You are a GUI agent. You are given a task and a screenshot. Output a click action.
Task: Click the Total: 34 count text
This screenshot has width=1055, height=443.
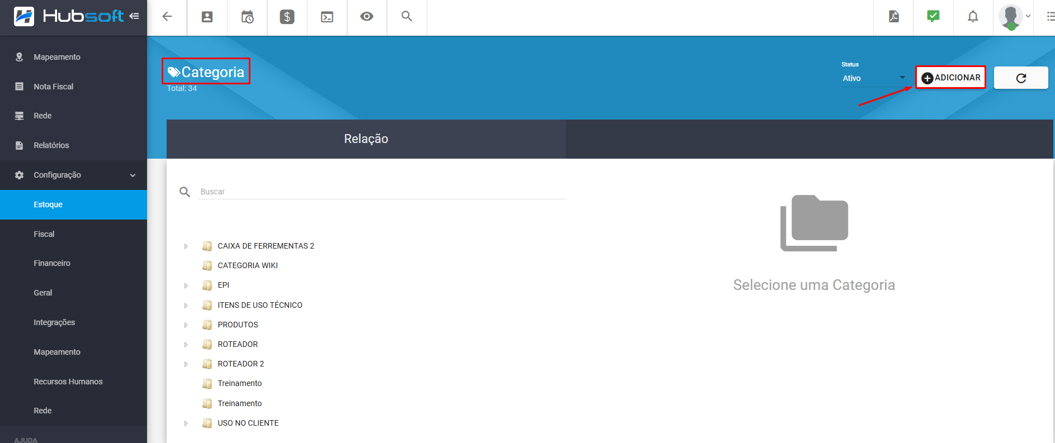182,88
